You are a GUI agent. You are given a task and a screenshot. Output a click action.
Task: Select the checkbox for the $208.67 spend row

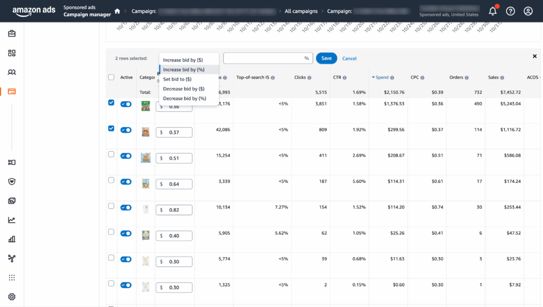(x=111, y=154)
